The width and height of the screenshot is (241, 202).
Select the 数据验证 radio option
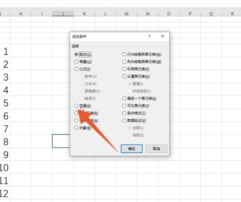click(x=124, y=120)
